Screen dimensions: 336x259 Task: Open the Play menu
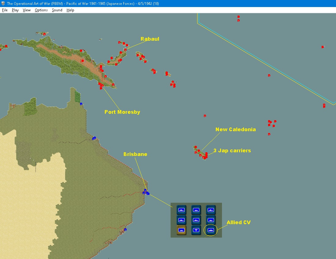tap(15, 10)
